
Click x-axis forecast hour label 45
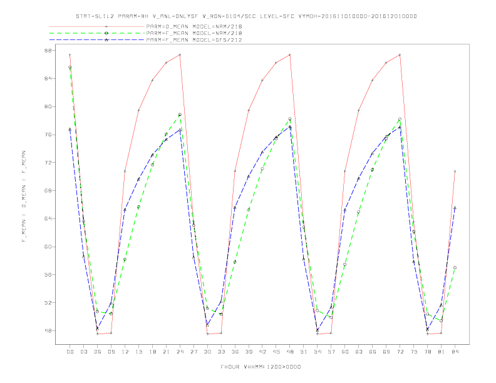point(276,352)
